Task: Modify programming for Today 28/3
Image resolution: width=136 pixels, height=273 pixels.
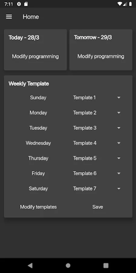Action: 35,56
